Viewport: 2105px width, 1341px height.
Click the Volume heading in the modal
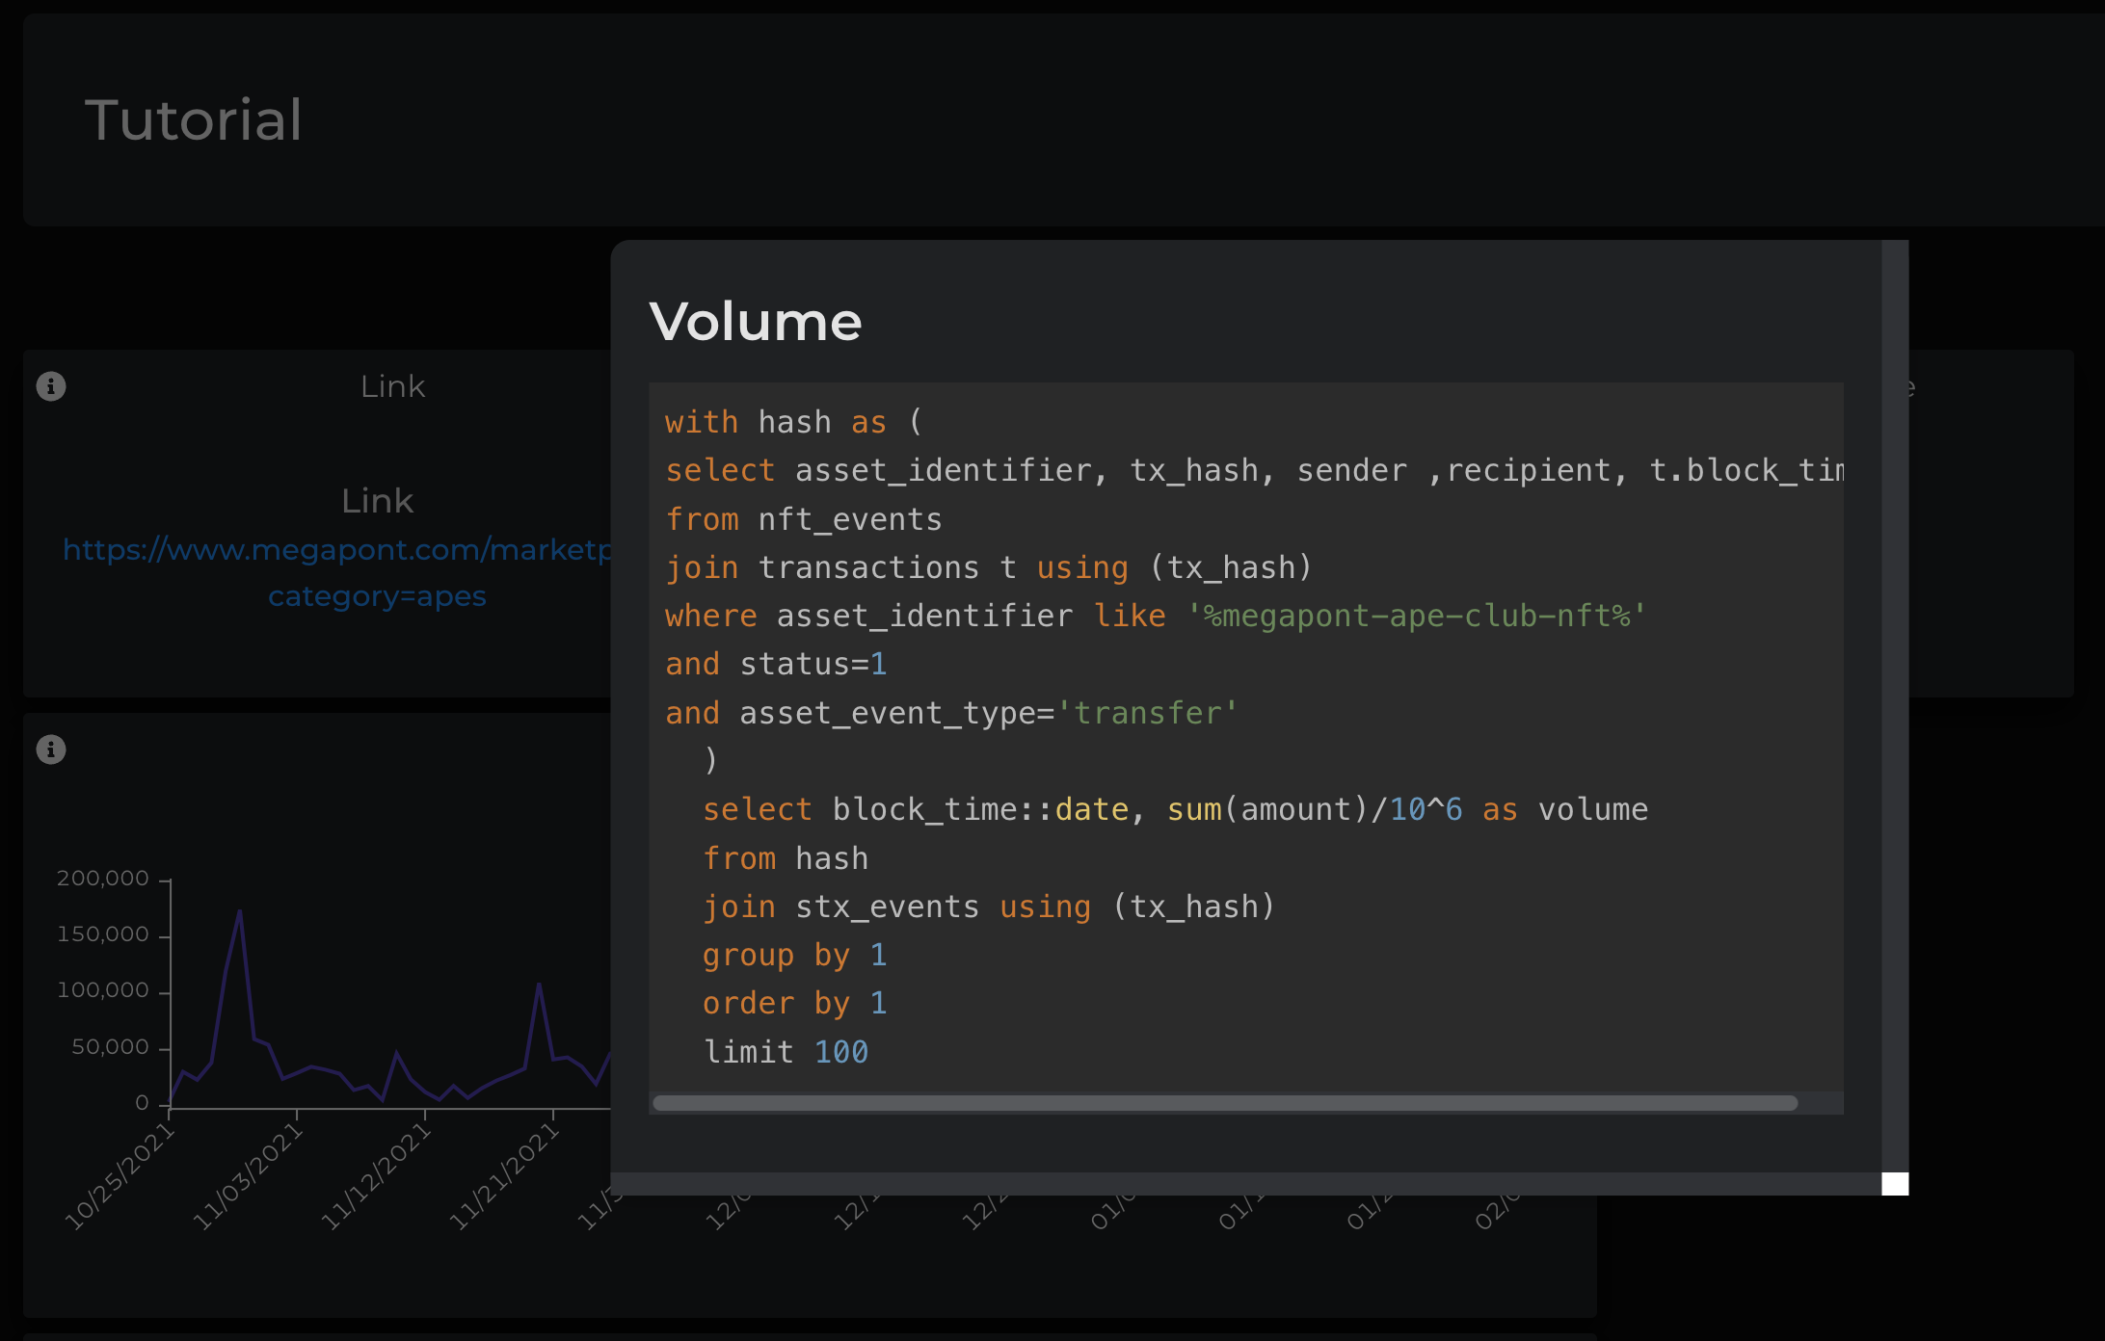756,322
